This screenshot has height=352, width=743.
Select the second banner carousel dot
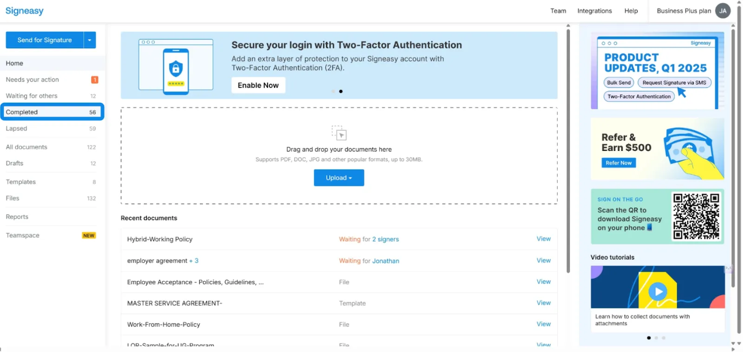(341, 91)
